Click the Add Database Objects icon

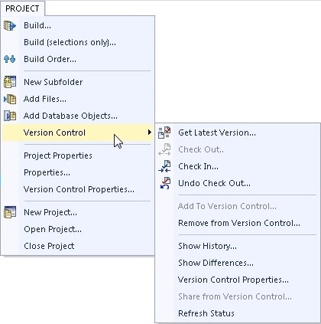[x=10, y=116]
